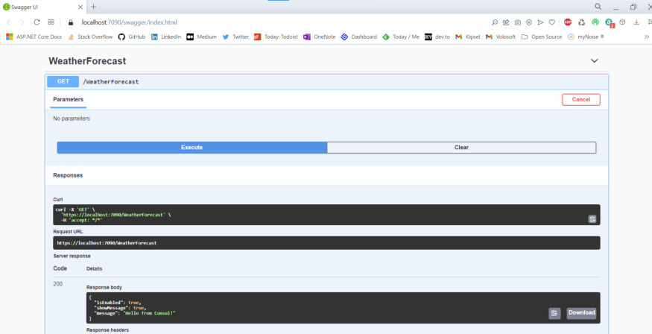Click the "isEnabled" line in response
The width and height of the screenshot is (652, 334).
118,303
